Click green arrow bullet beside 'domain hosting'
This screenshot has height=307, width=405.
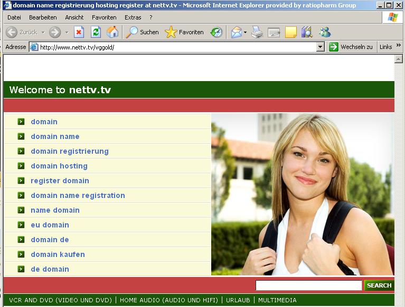click(x=21, y=166)
